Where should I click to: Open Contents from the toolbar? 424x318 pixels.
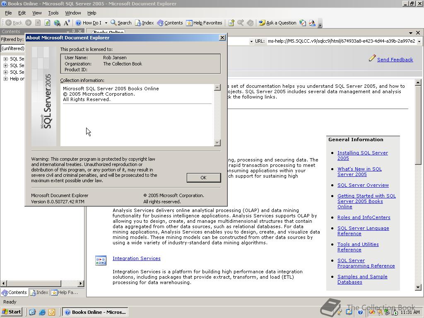[x=170, y=23]
